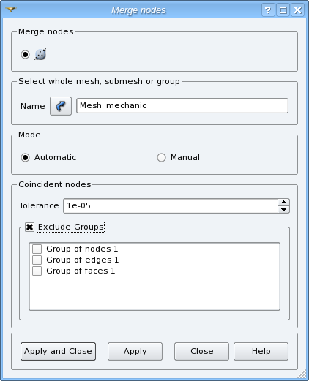
Task: Close dialog with title bar X
Action: (x=298, y=10)
